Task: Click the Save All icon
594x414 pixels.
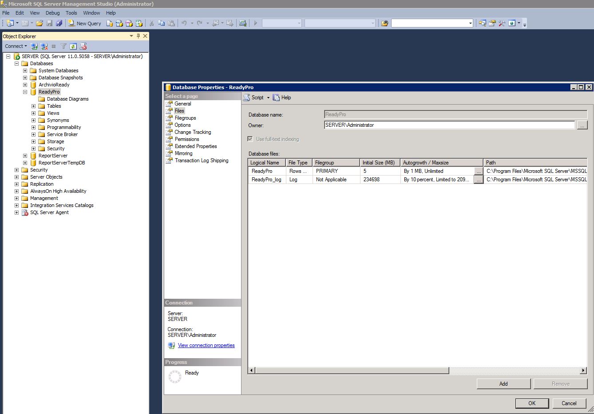Action: pos(59,23)
